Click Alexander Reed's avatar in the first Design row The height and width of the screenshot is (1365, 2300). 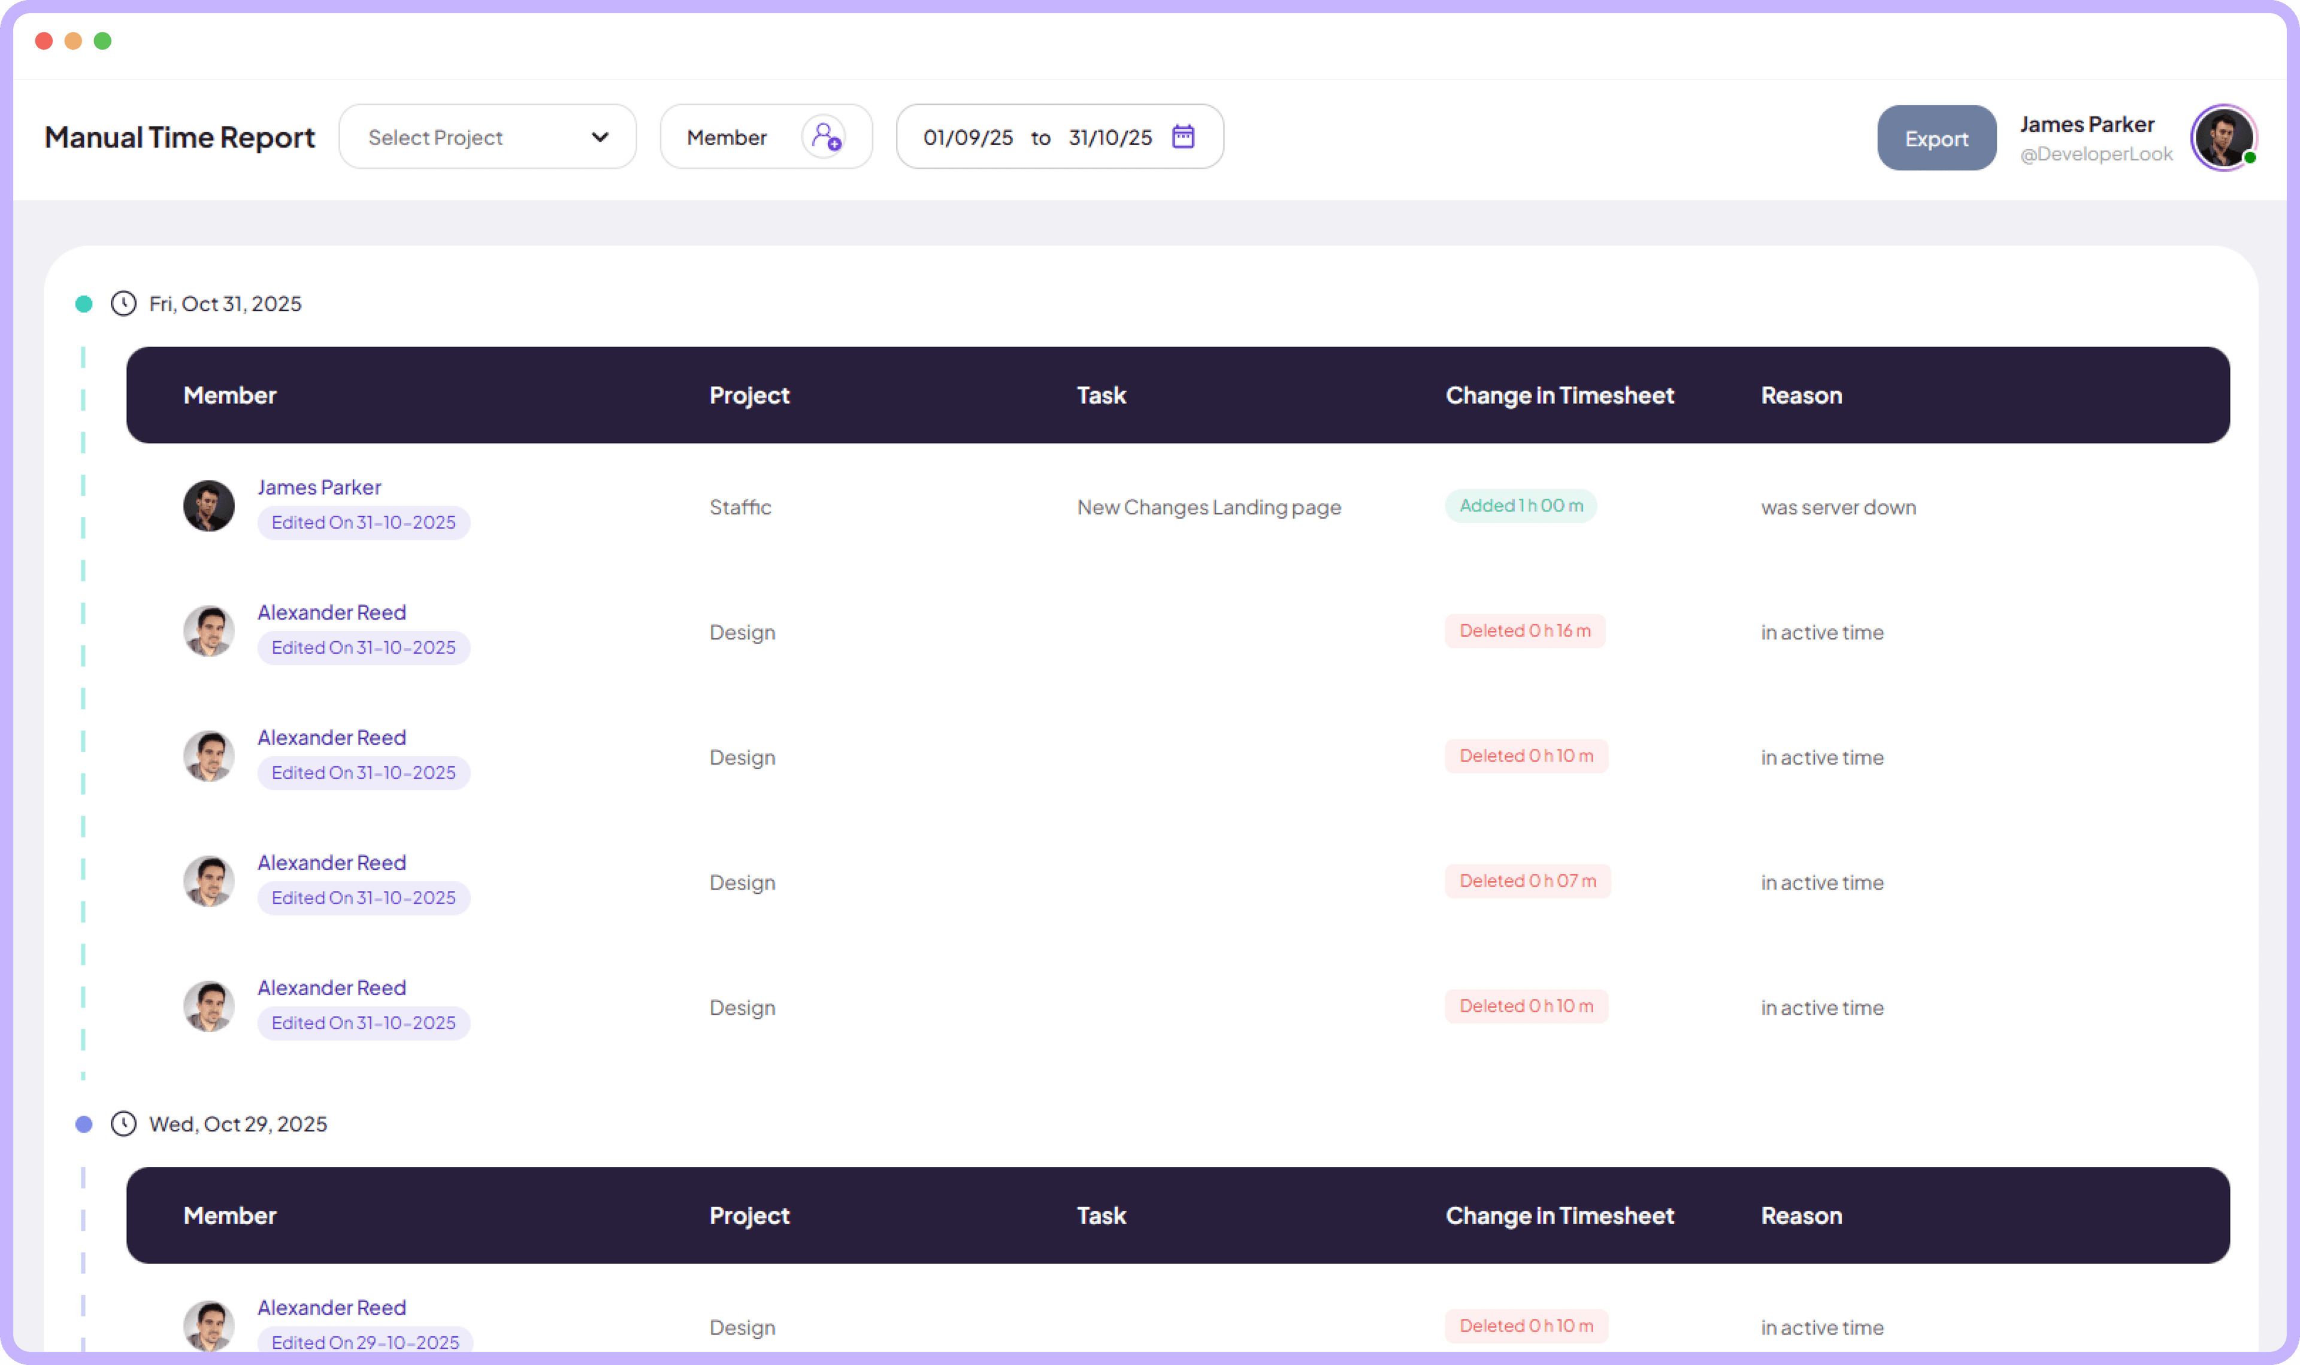(209, 630)
